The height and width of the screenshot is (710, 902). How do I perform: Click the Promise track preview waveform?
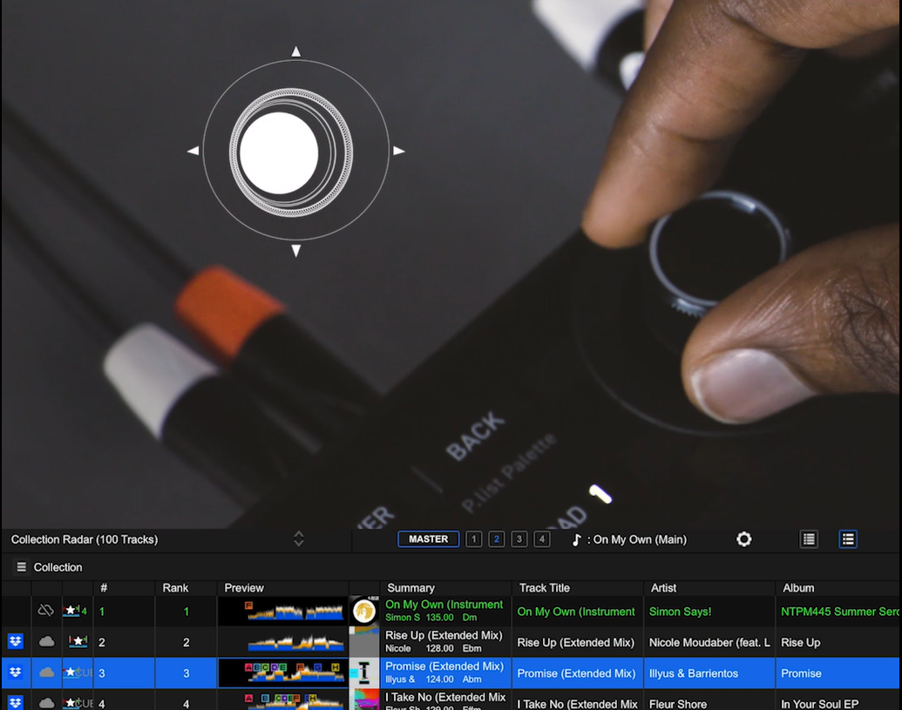[282, 673]
